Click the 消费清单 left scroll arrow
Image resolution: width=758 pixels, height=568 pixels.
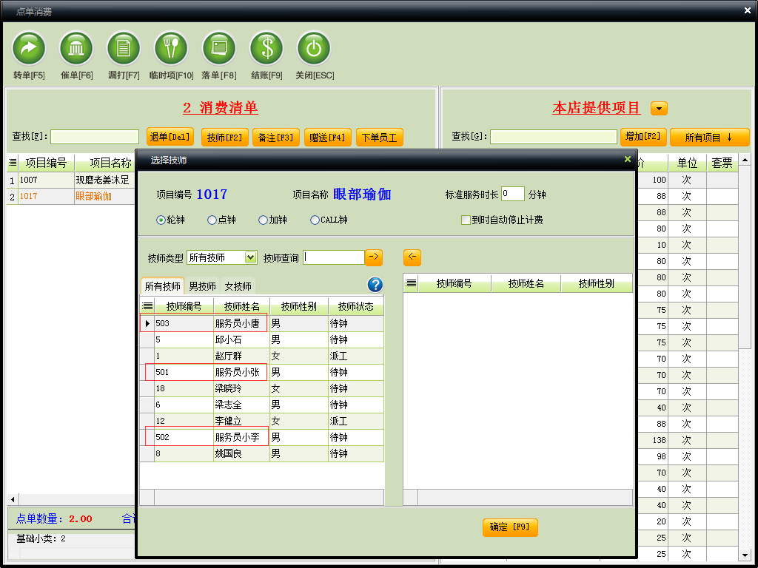coord(13,499)
